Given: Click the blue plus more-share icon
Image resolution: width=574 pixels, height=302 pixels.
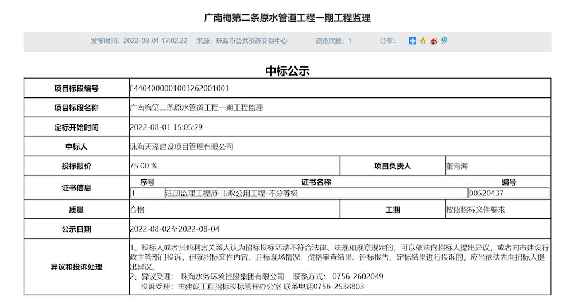Looking at the screenshot, I should click(x=412, y=41).
